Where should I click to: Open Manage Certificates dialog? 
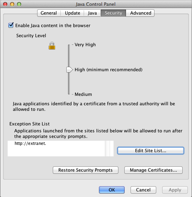coord(153,170)
